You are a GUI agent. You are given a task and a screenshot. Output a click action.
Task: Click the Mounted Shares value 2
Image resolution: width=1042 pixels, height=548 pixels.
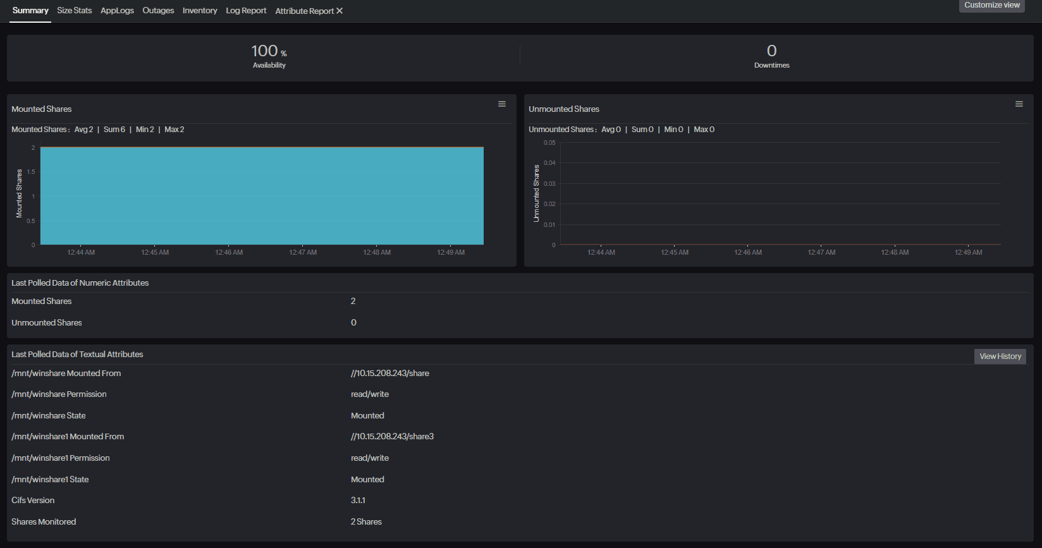click(353, 301)
